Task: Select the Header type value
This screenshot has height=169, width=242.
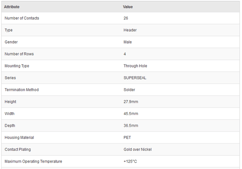Action: 130,30
